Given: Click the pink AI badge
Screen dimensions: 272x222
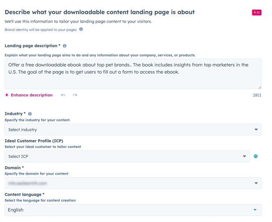Looking at the screenshot, I should coord(257,13).
